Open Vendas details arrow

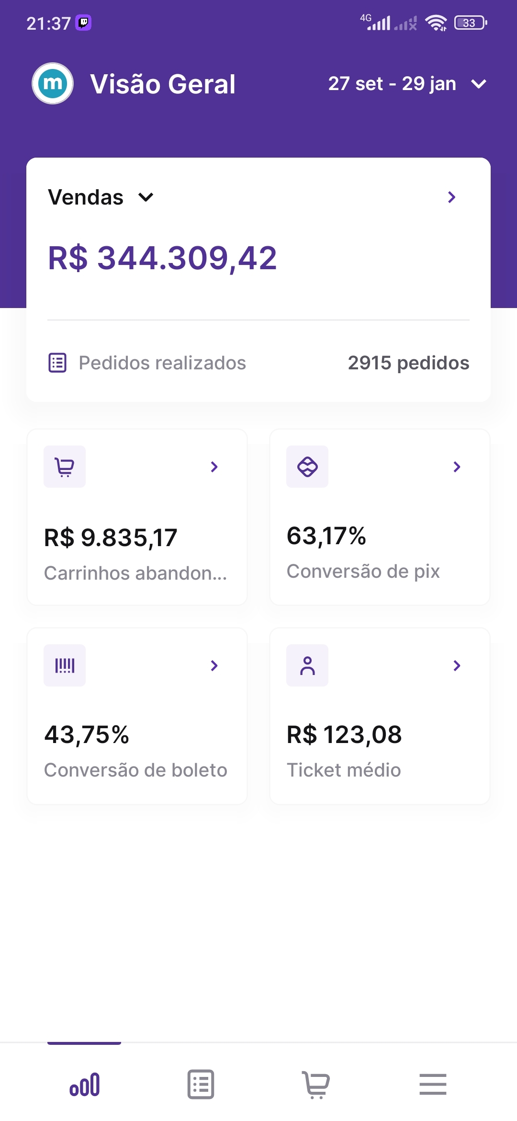(x=451, y=197)
